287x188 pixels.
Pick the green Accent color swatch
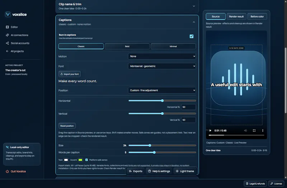coord(80,160)
